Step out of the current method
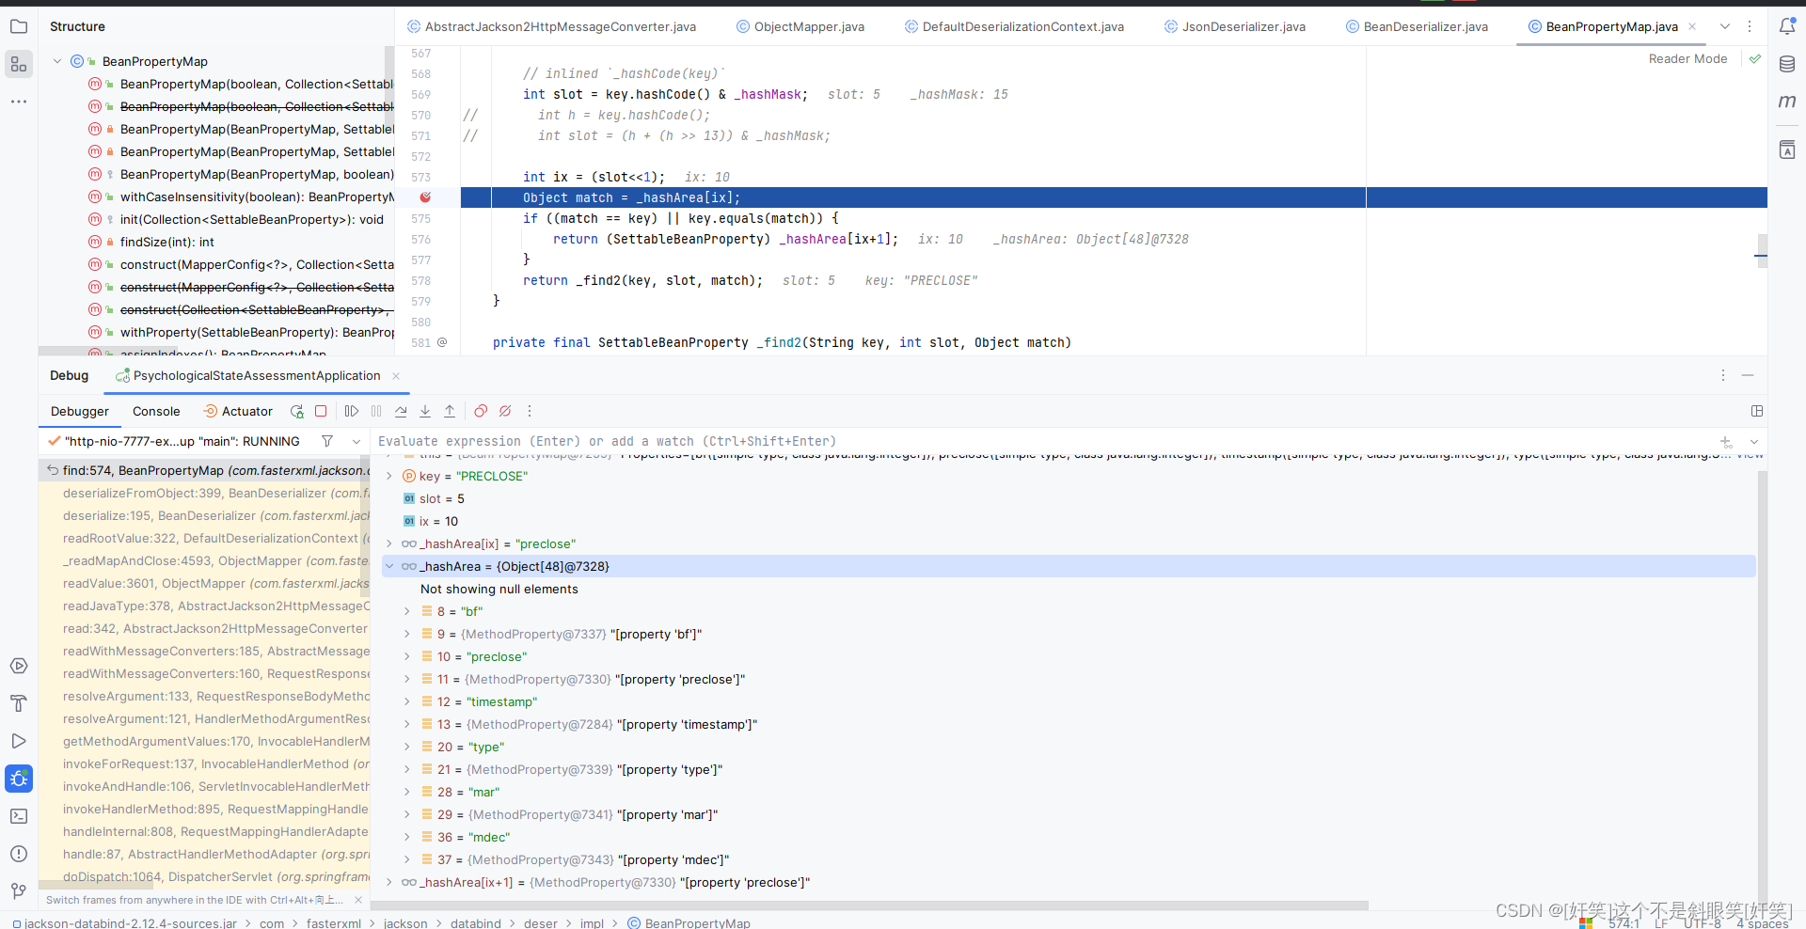The height and width of the screenshot is (929, 1806). 450,411
